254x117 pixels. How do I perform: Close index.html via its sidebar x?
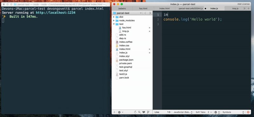(x=150, y=49)
